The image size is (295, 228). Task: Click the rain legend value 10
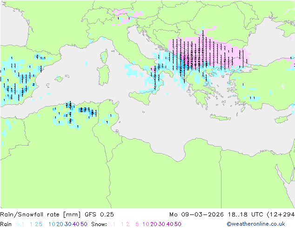click(52, 224)
